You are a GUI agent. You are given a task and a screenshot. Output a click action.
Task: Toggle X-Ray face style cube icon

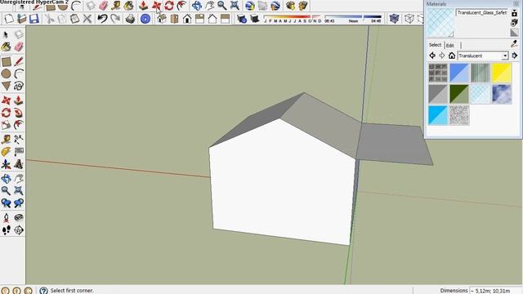394,19
